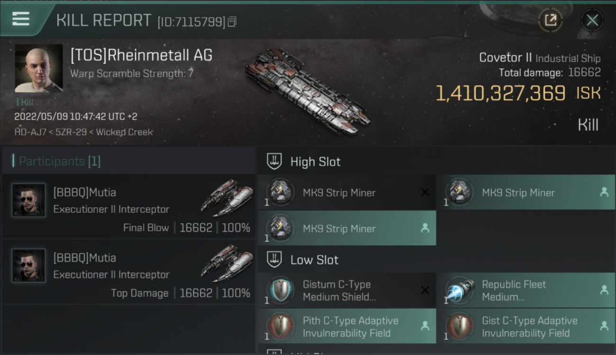This screenshot has width=616, height=355.
Task: Click Mutia's portrait in Top Damage row
Action: (29, 266)
